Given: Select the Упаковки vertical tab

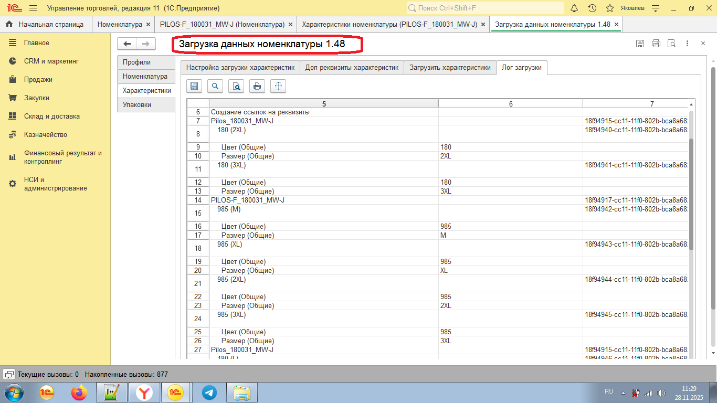Looking at the screenshot, I should tap(146, 105).
